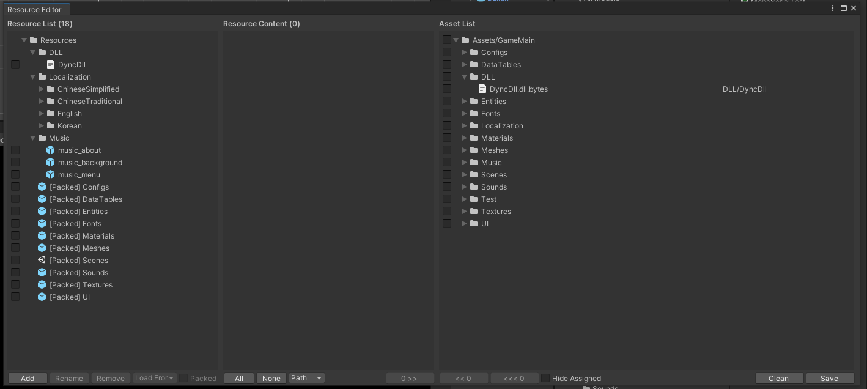Viewport: 867px width, 389px height.
Task: Click the None selection button
Action: 271,378
